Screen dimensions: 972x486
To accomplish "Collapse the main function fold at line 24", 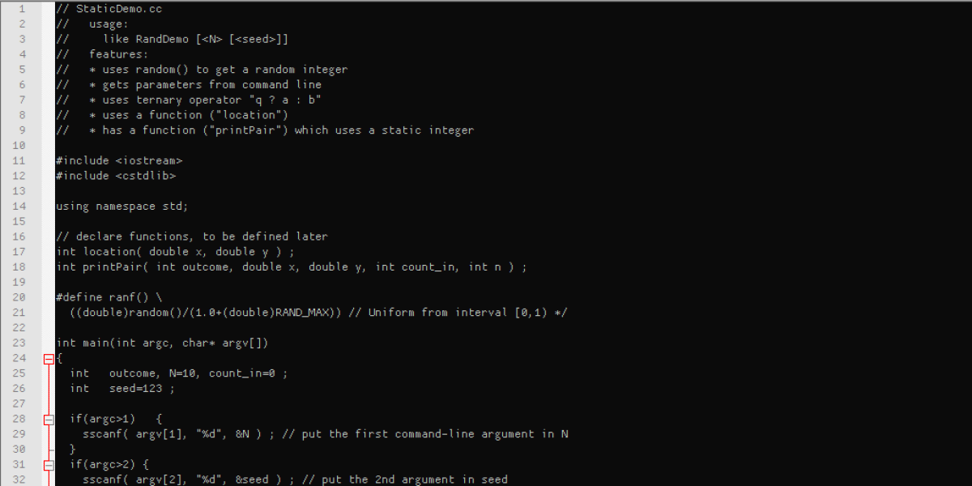I will coord(49,359).
